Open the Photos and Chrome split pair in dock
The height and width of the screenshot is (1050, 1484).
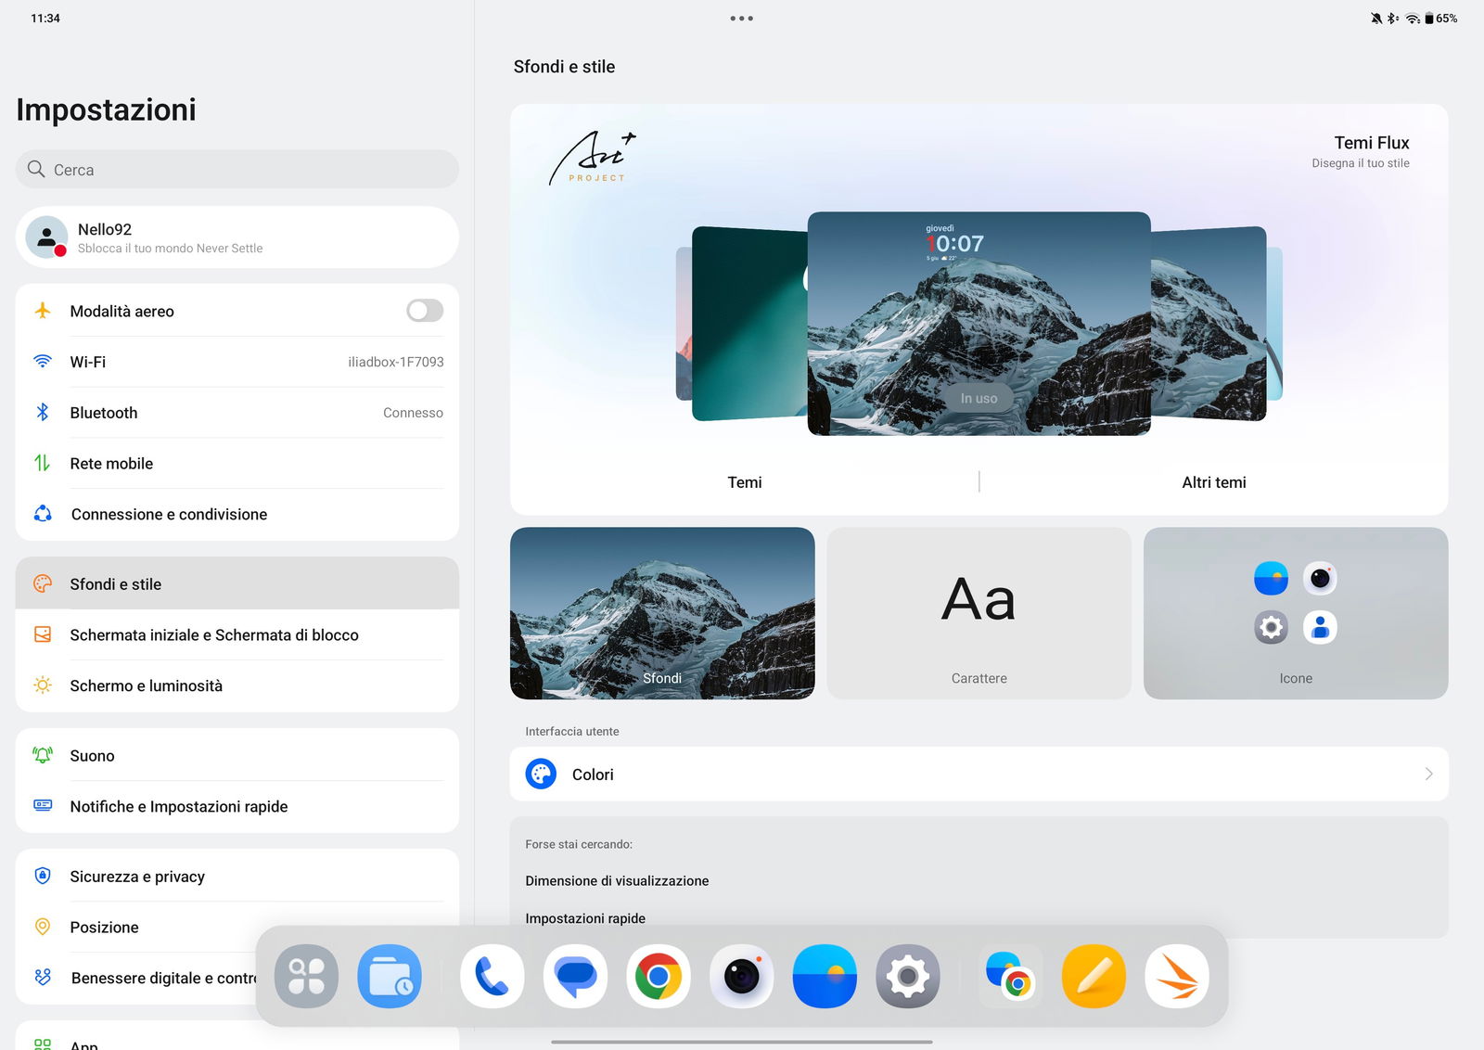point(1010,977)
